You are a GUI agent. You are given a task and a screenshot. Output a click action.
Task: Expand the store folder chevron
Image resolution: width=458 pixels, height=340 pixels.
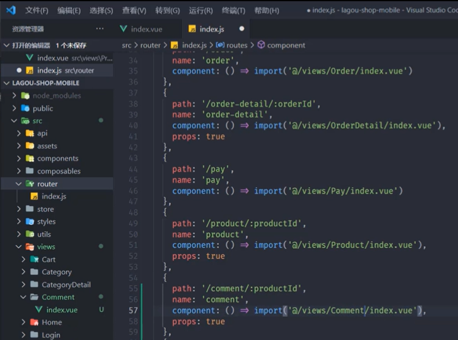click(19, 209)
